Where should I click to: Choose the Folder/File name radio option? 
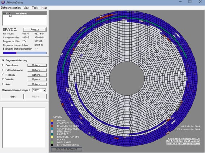(x=3, y=70)
